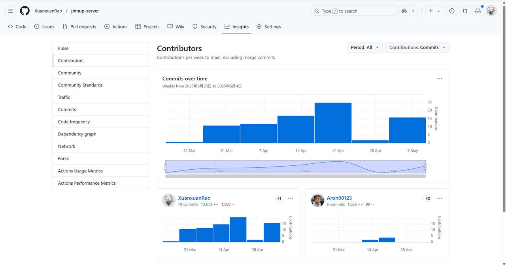
Task: Go to GitHub homepage via Octocat logo
Action: [x=25, y=11]
